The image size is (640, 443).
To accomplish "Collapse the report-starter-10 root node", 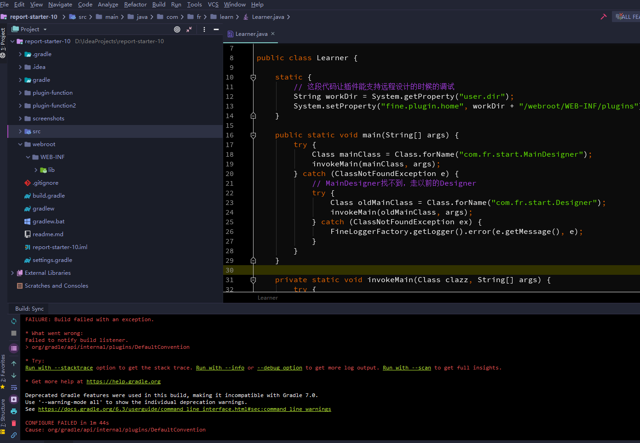I will 12,41.
